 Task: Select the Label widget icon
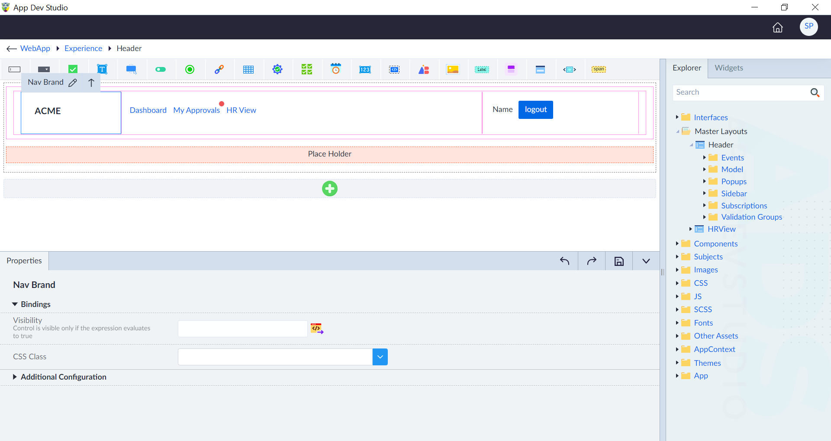[482, 69]
